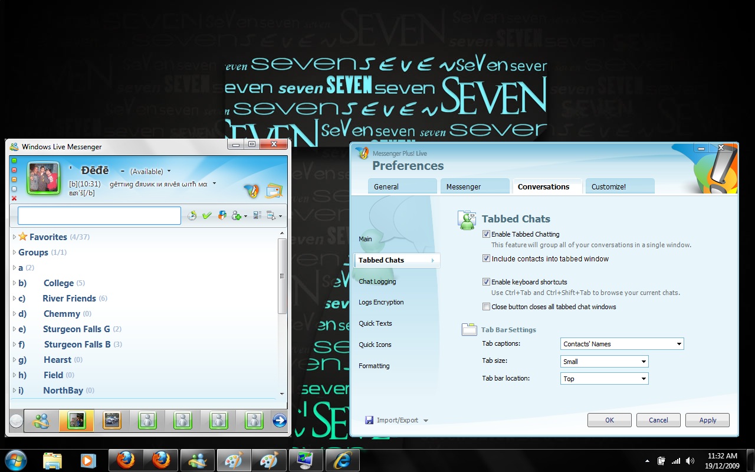The height and width of the screenshot is (472, 755).
Task: Open the add contact icon in Messenger
Action: tap(237, 216)
